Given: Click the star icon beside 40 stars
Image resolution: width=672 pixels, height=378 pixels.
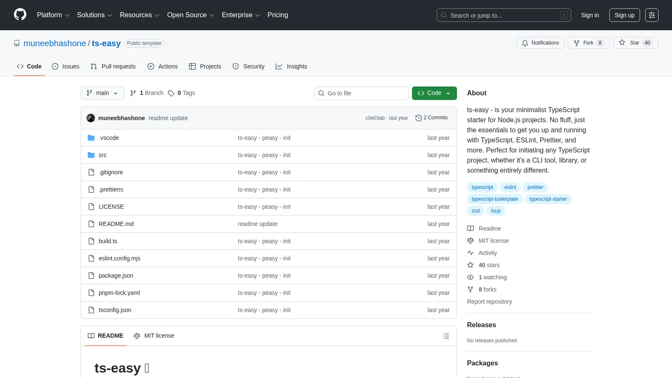Looking at the screenshot, I should click(x=470, y=265).
